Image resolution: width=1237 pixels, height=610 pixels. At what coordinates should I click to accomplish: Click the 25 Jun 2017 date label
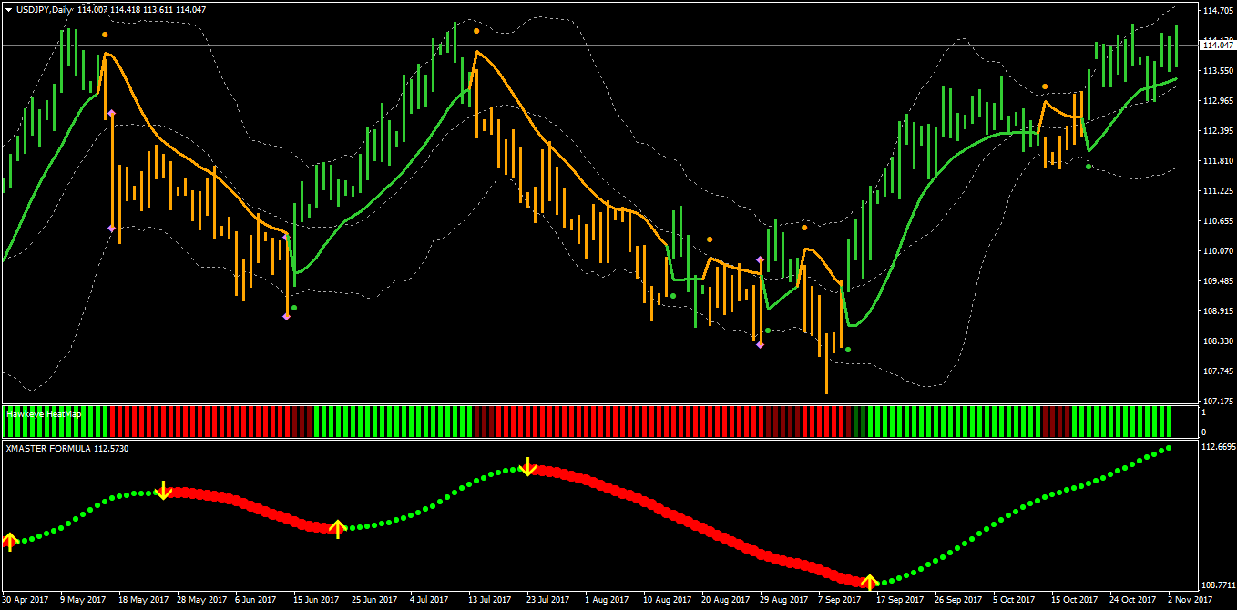375,600
